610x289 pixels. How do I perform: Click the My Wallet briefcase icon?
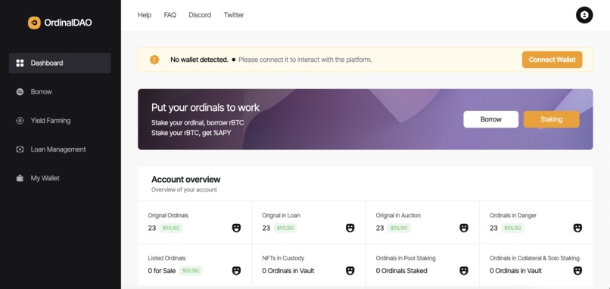20,178
